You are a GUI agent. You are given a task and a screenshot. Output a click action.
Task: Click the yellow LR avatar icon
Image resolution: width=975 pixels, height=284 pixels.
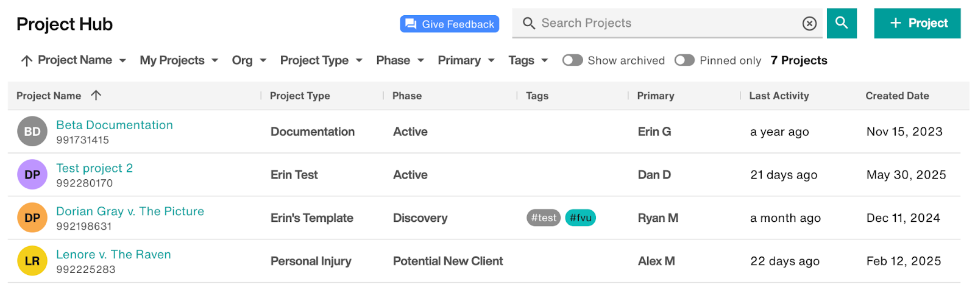click(x=32, y=261)
